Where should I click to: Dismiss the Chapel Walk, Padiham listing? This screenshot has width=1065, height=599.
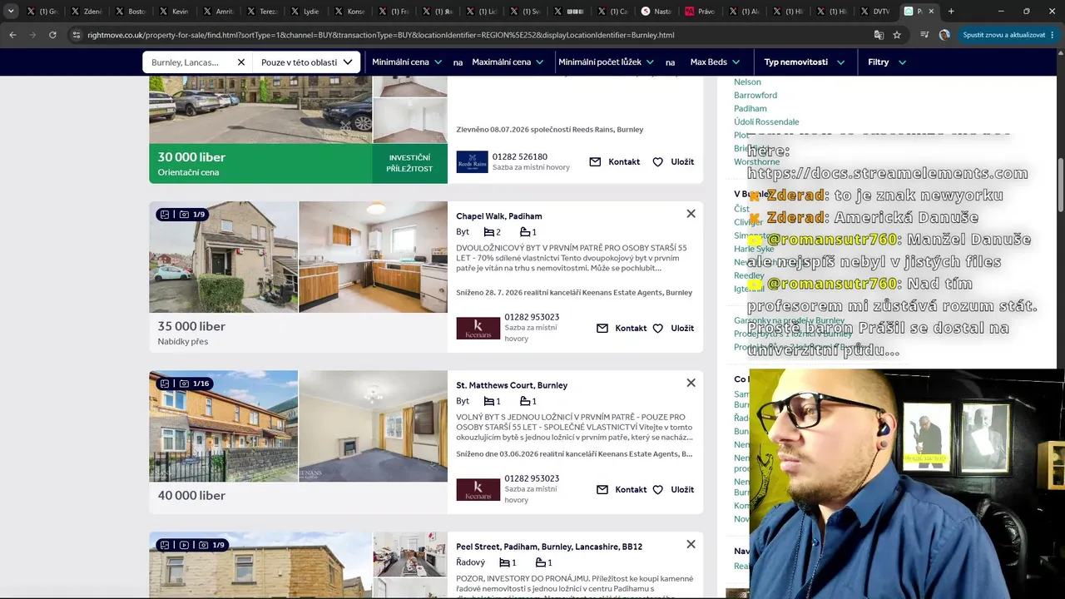(x=691, y=214)
